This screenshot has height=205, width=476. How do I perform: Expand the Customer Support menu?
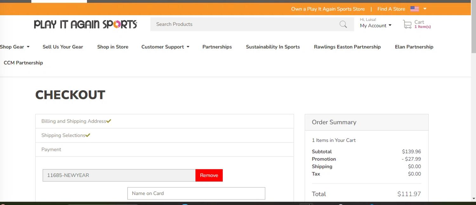pos(165,47)
